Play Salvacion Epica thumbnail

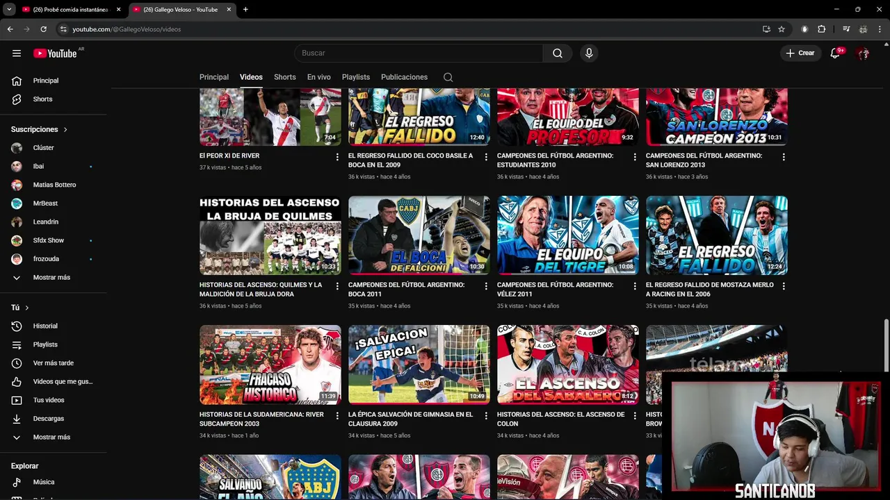pos(419,365)
